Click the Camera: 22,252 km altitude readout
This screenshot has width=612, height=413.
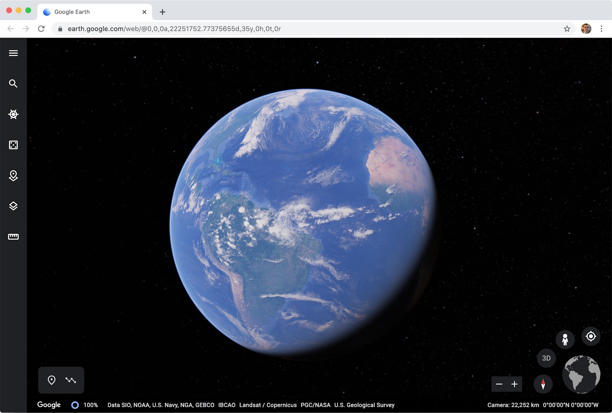coord(513,405)
